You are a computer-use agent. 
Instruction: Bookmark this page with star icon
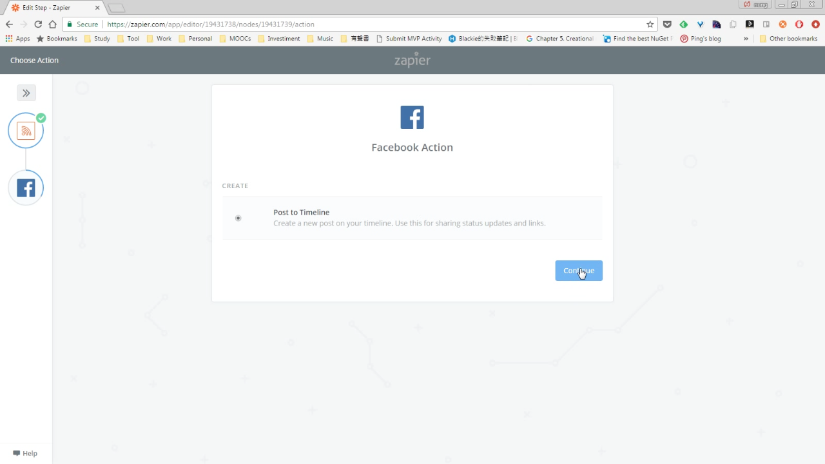click(x=650, y=24)
